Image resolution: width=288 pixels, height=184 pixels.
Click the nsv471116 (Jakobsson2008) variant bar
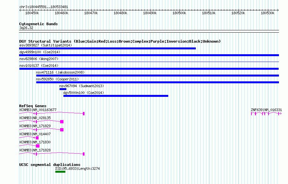click(158, 76)
